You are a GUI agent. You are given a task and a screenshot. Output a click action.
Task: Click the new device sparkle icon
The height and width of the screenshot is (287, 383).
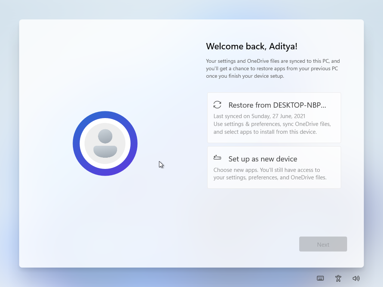pos(217,158)
